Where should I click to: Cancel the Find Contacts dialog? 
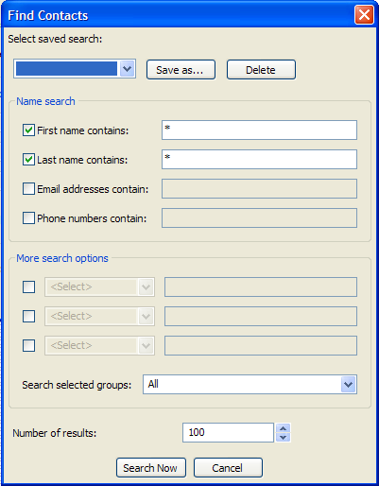point(228,468)
